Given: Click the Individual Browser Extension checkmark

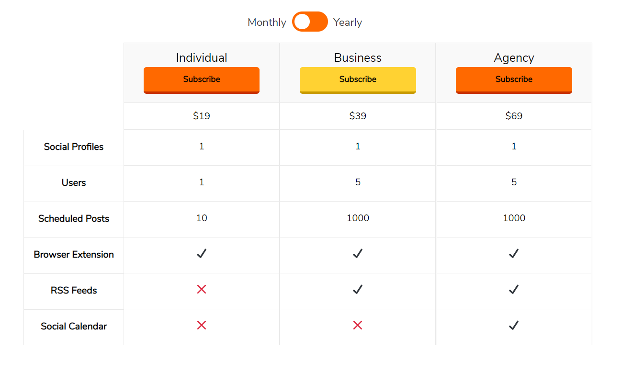Looking at the screenshot, I should [202, 254].
